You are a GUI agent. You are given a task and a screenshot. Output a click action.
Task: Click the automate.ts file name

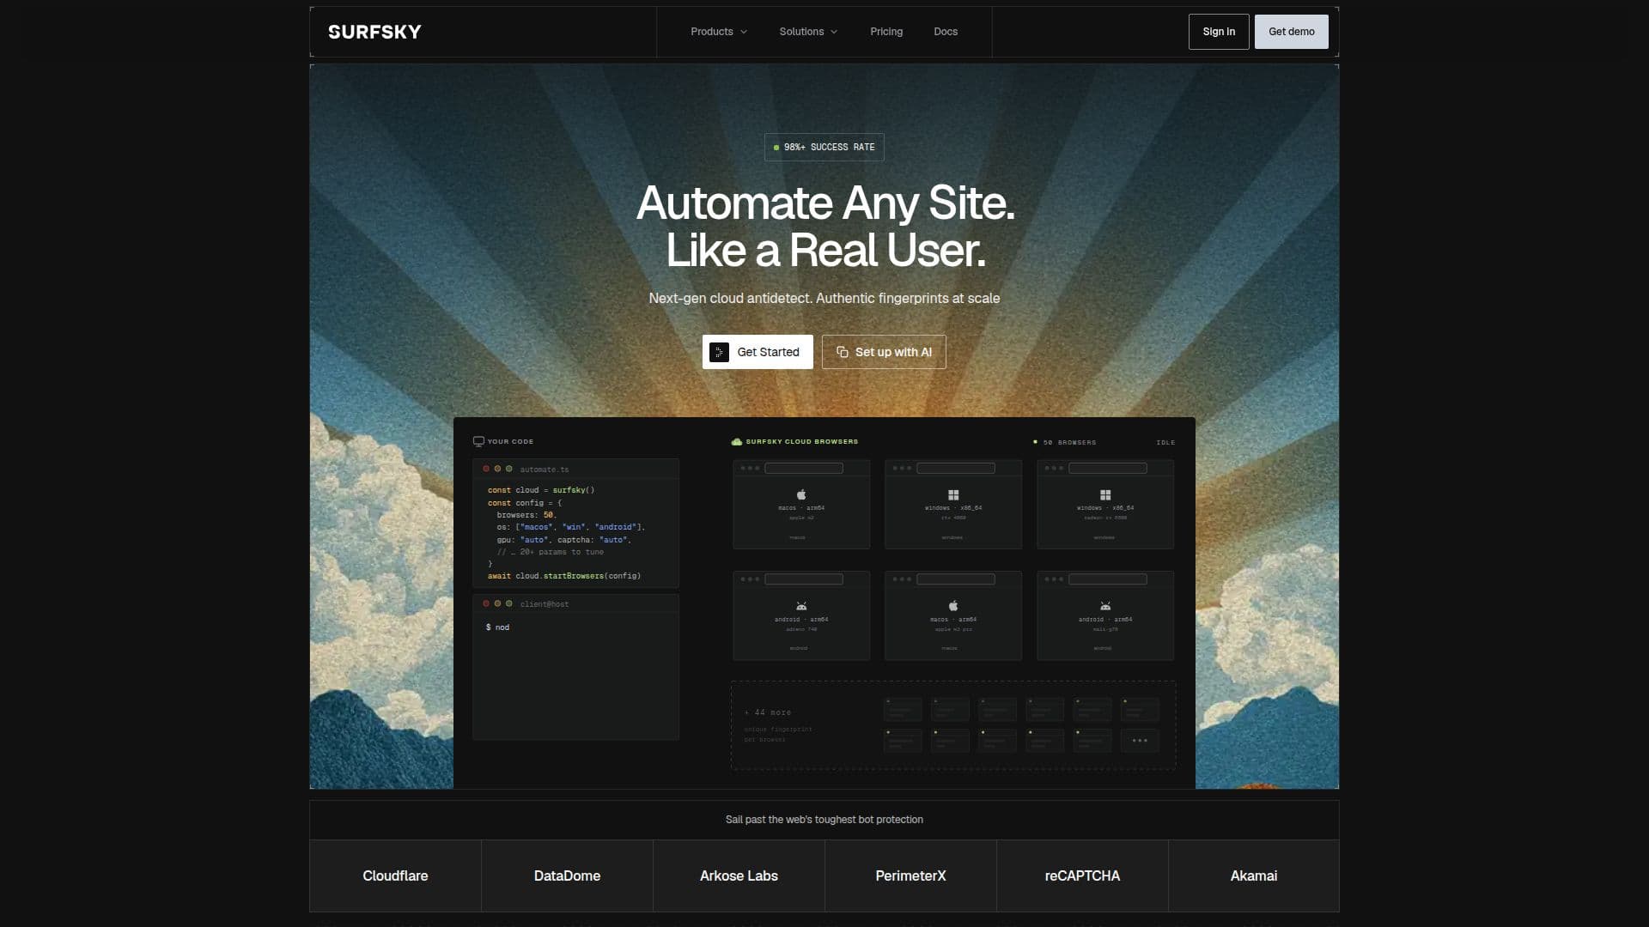(545, 470)
